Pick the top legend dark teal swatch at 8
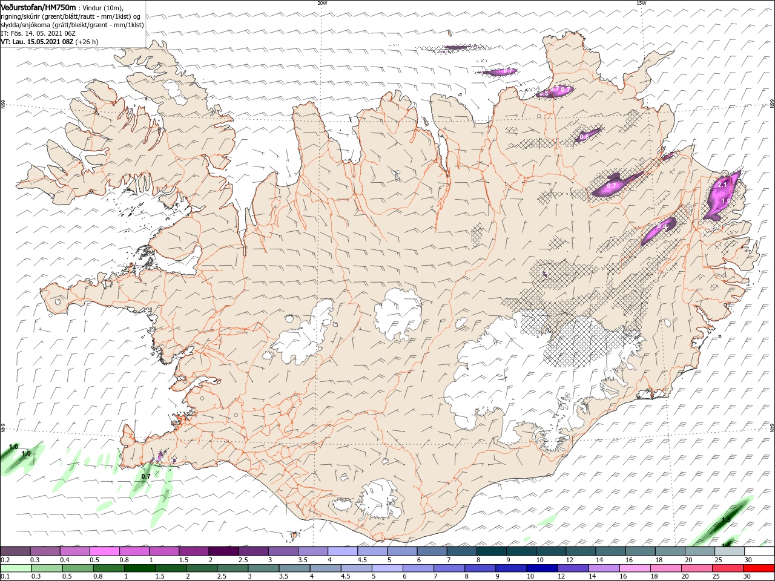775x581 pixels. 492,551
